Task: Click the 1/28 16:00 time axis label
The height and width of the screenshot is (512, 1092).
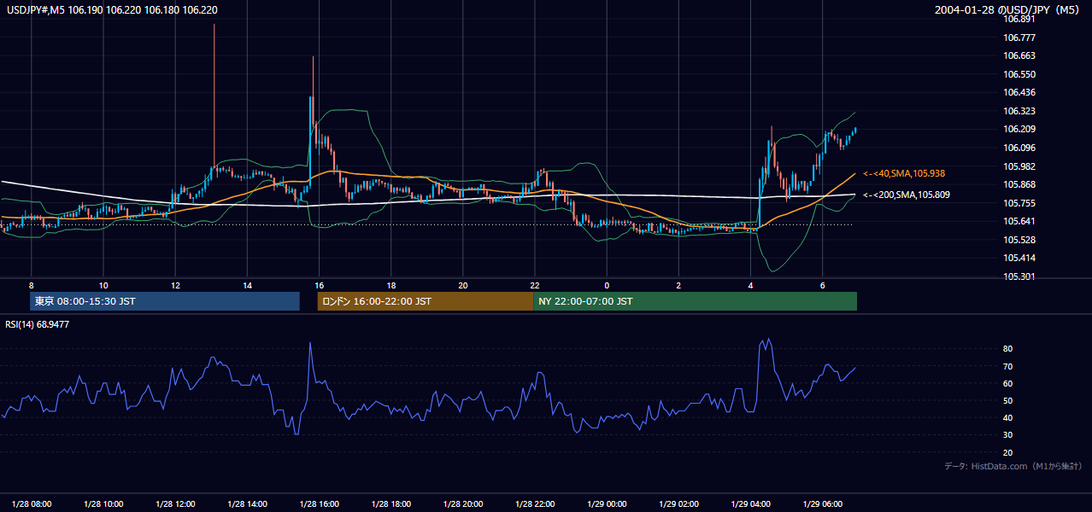Action: (319, 504)
